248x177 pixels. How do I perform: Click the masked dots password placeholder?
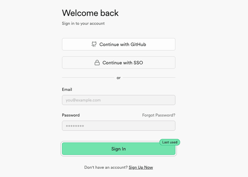[x=75, y=126]
